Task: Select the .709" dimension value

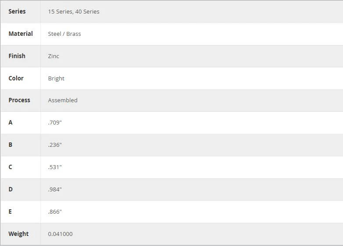Action: pos(55,122)
